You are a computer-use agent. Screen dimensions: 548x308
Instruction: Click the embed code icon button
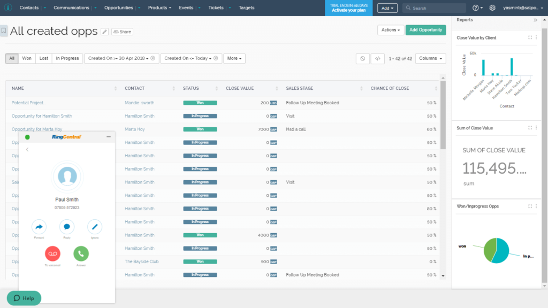click(378, 58)
